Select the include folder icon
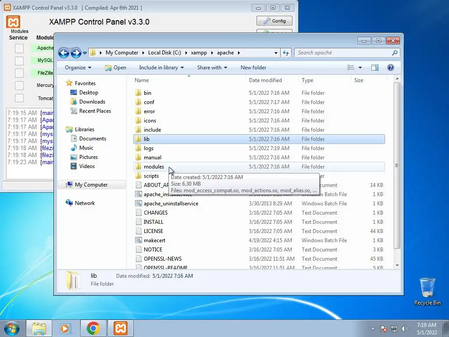 coord(138,129)
